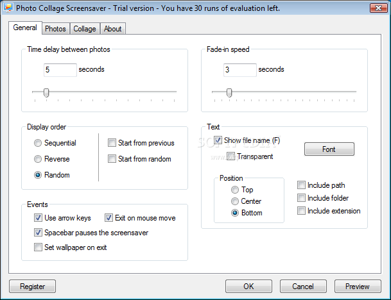Switch to the Photos tab

pos(55,29)
